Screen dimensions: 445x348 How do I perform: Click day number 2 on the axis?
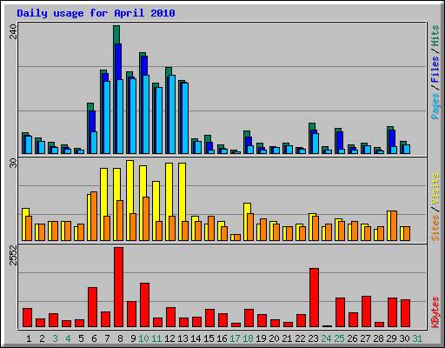[x=42, y=338]
